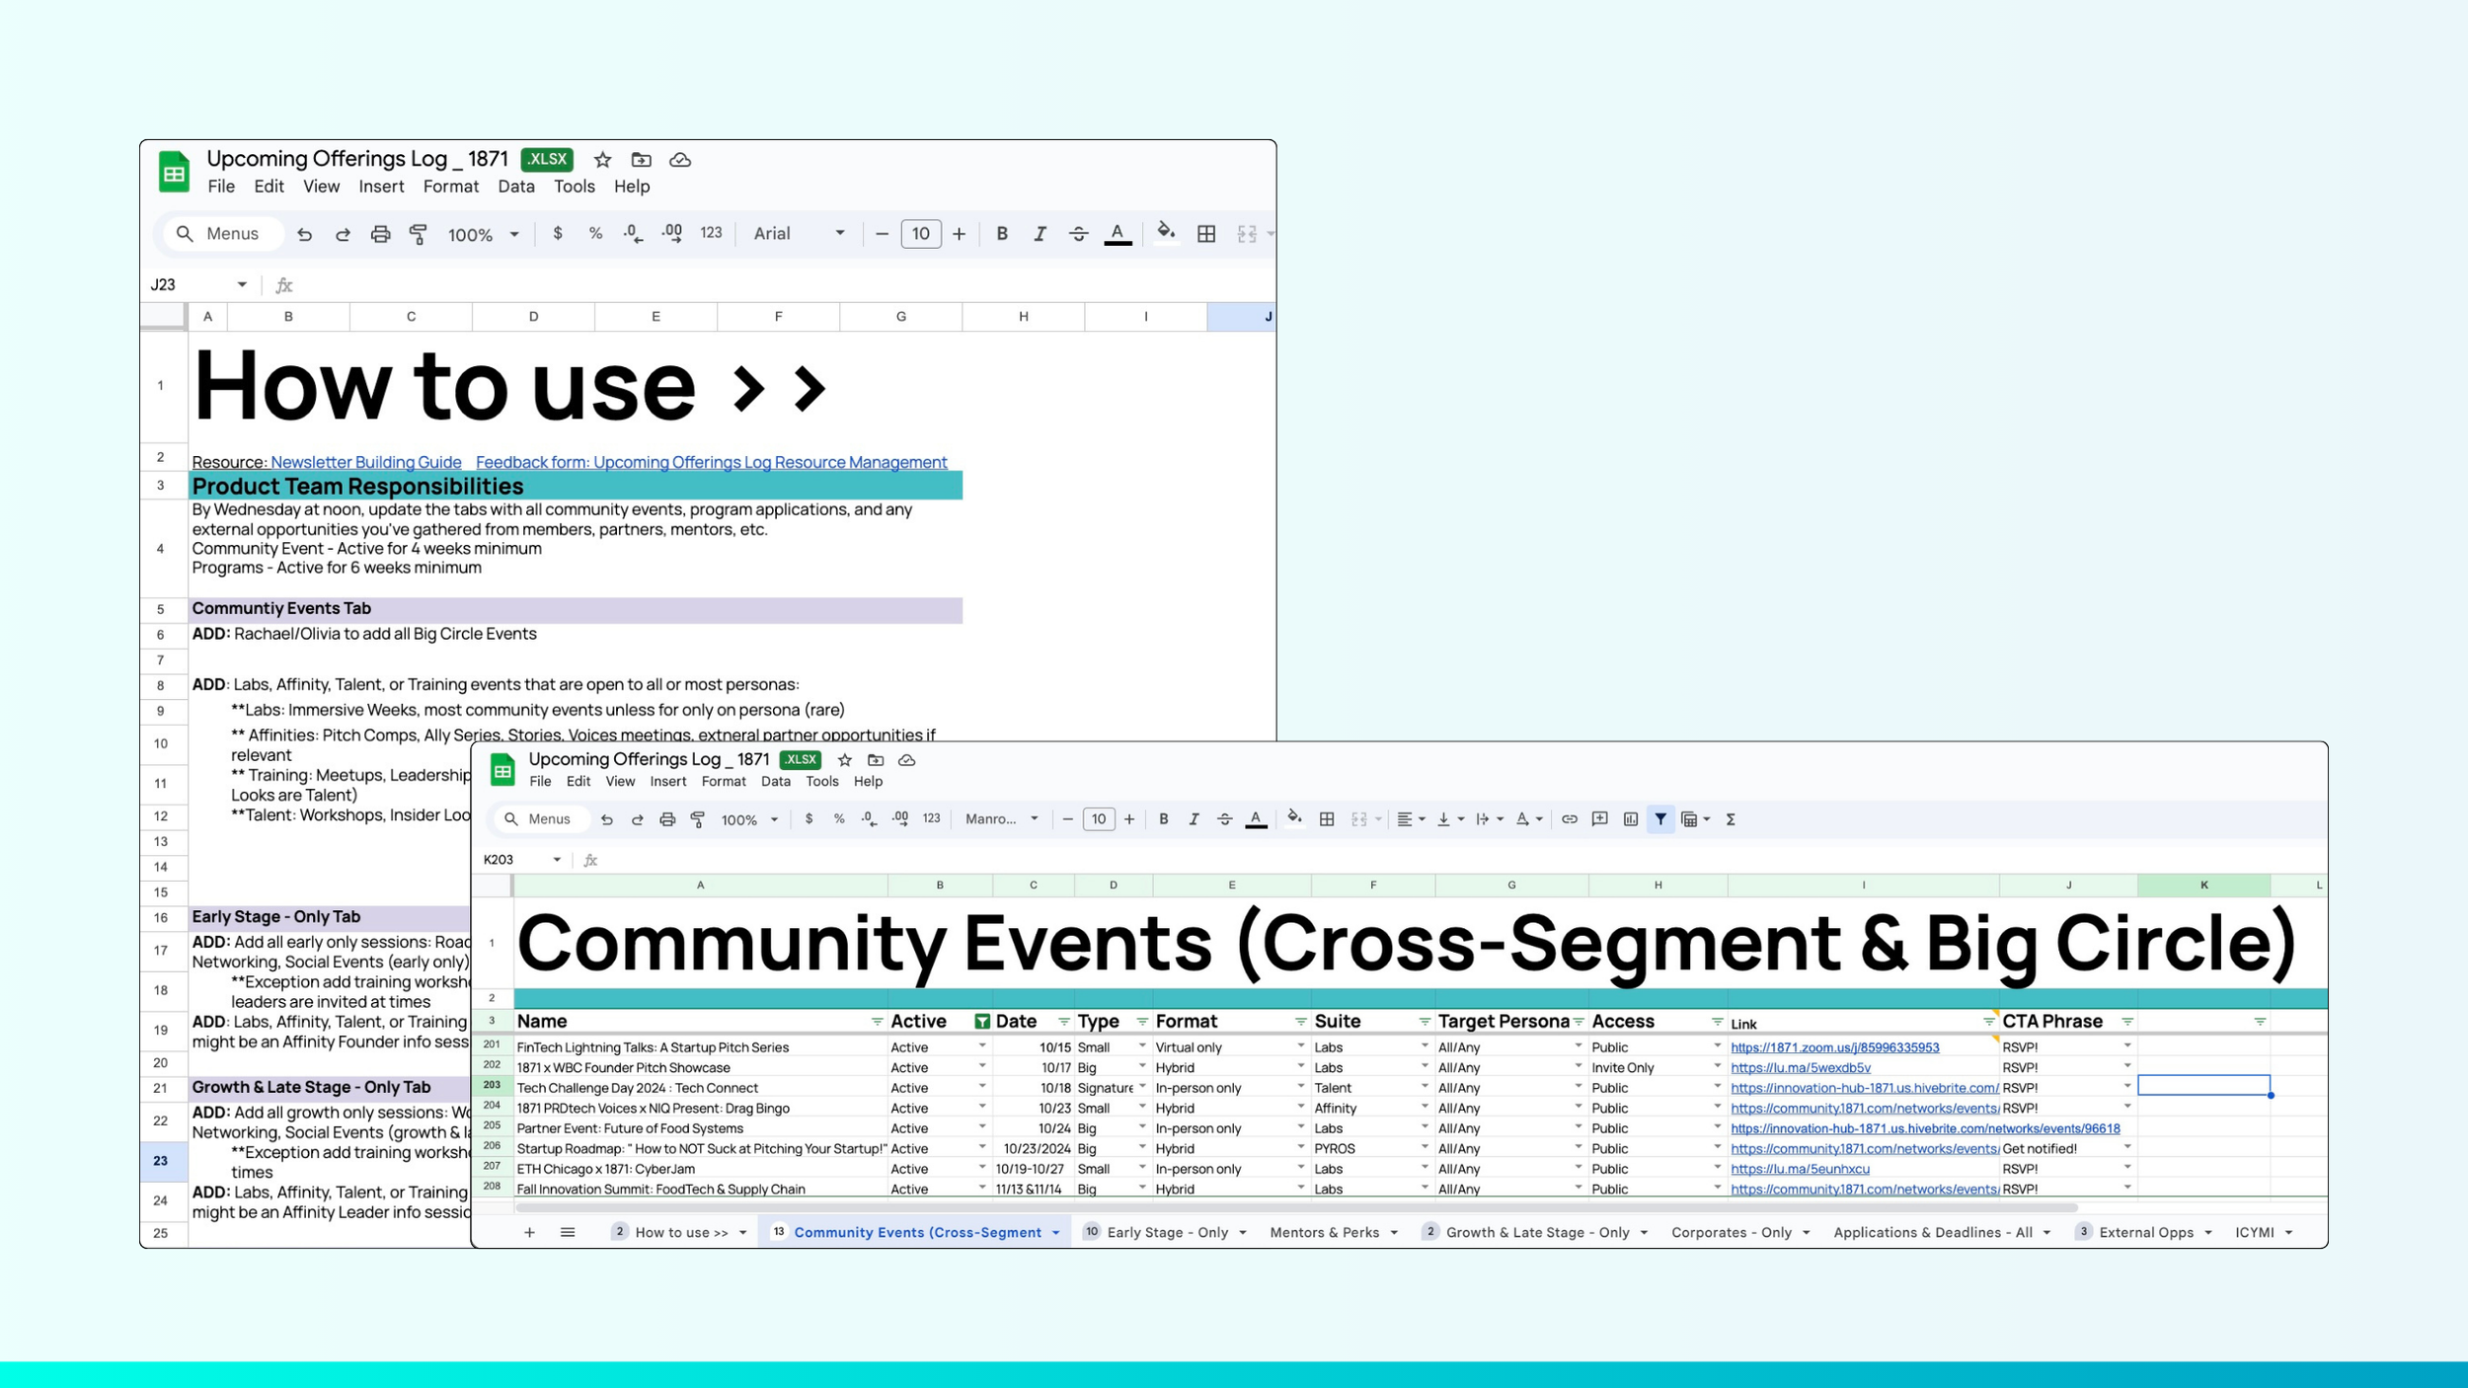Toggle the active filter funnel button
2468x1388 pixels.
pyautogui.click(x=1660, y=819)
